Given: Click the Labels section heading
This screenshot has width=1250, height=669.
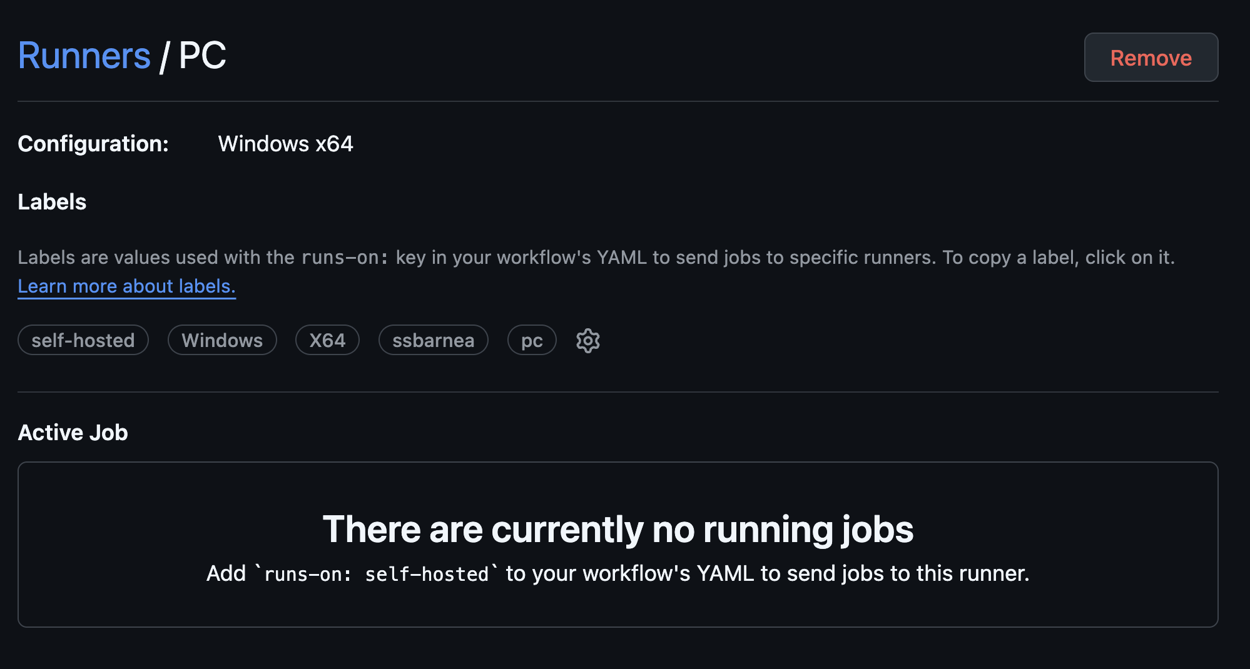Looking at the screenshot, I should click(x=52, y=202).
